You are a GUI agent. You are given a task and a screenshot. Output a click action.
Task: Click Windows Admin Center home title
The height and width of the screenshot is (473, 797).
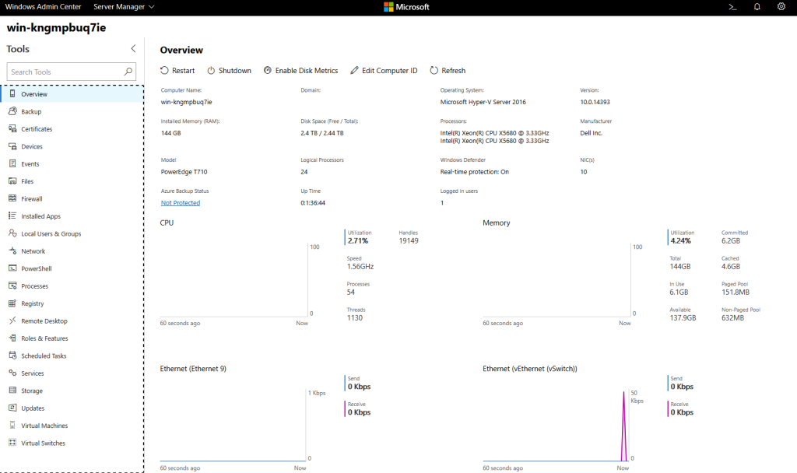[44, 7]
